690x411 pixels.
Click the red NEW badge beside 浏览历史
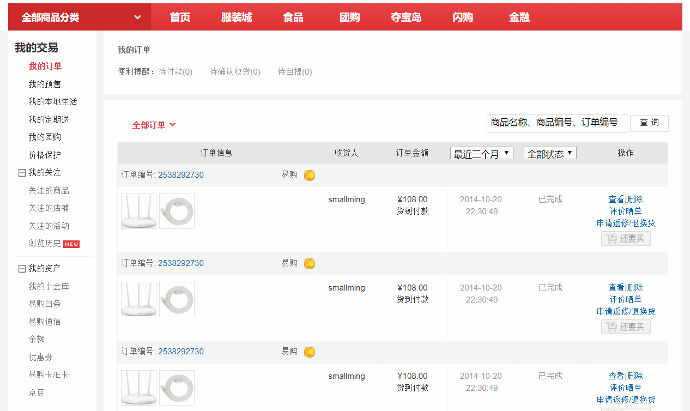(71, 244)
